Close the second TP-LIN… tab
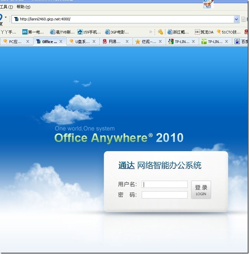Screen dimensions: 249x254 point(226,41)
